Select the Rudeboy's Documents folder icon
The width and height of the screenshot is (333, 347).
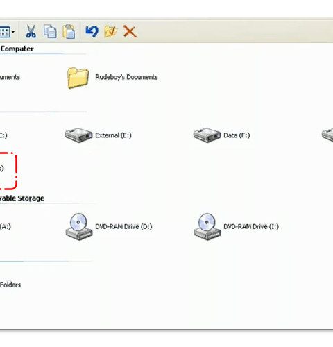click(x=78, y=78)
